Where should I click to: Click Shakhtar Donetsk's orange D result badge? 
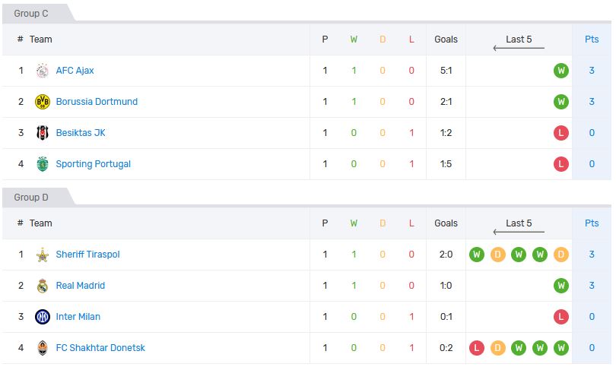[498, 348]
